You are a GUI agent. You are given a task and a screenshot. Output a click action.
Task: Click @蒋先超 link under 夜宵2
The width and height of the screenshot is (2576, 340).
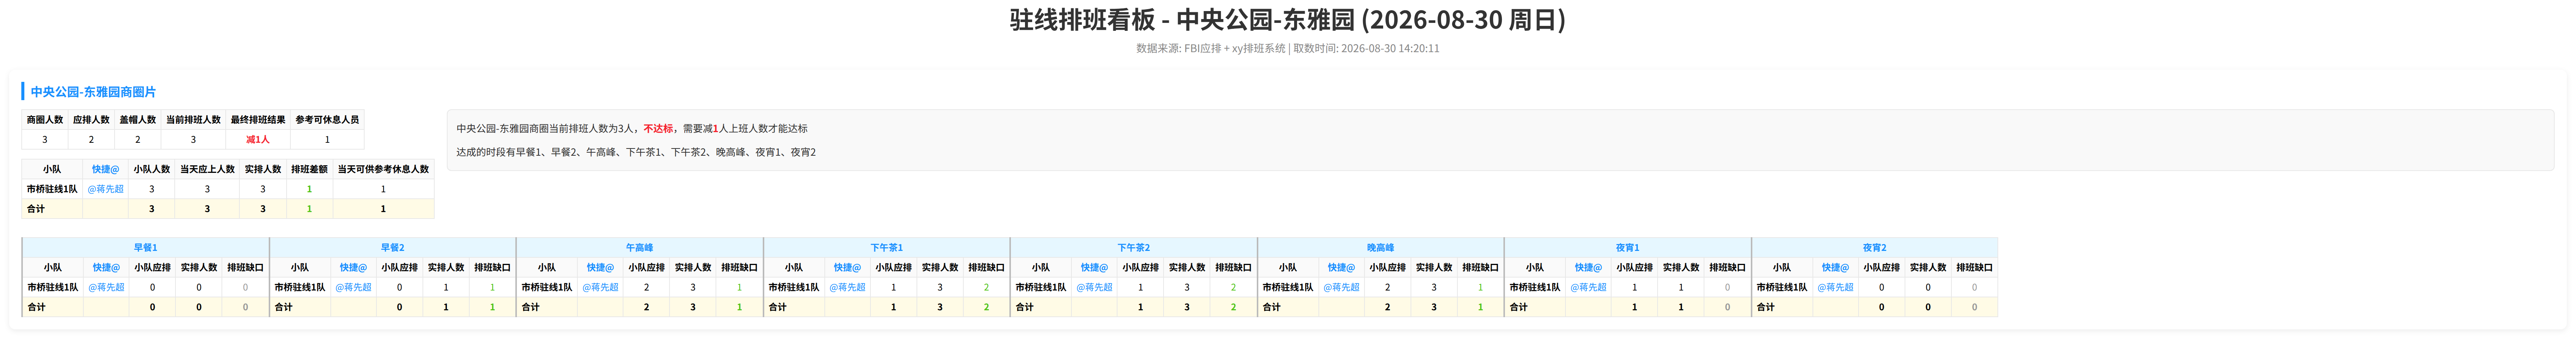point(1835,288)
